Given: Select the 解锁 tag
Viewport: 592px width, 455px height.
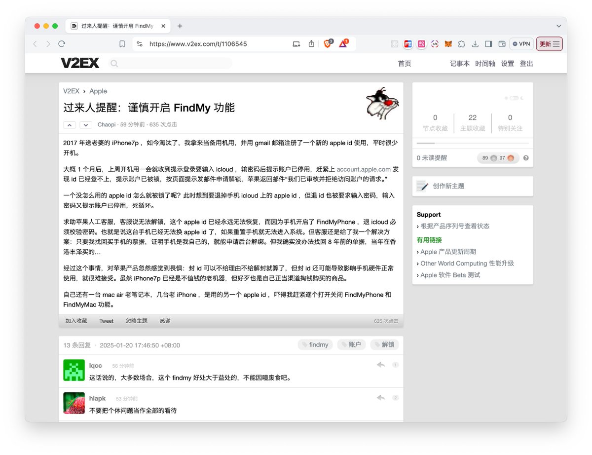Looking at the screenshot, I should click(x=384, y=345).
